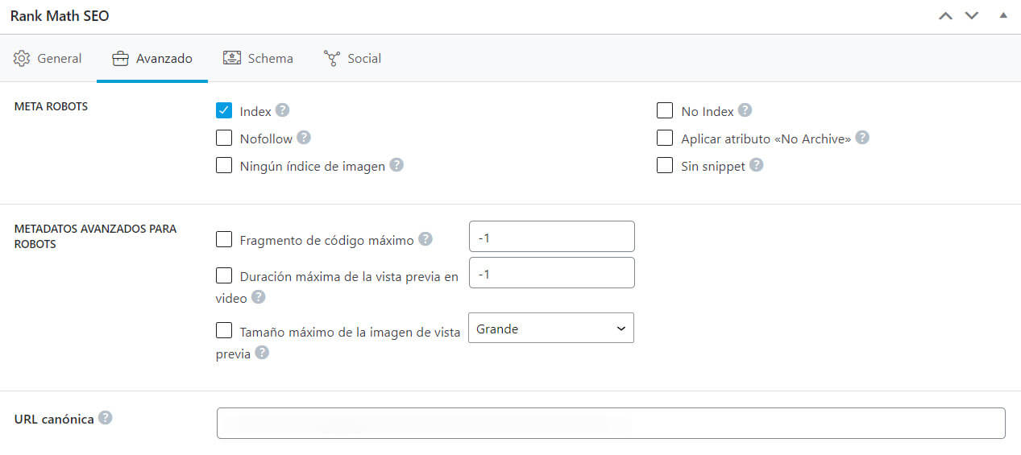Check Duración máxima de la vista previa
The width and height of the screenshot is (1021, 455).
[x=224, y=275]
